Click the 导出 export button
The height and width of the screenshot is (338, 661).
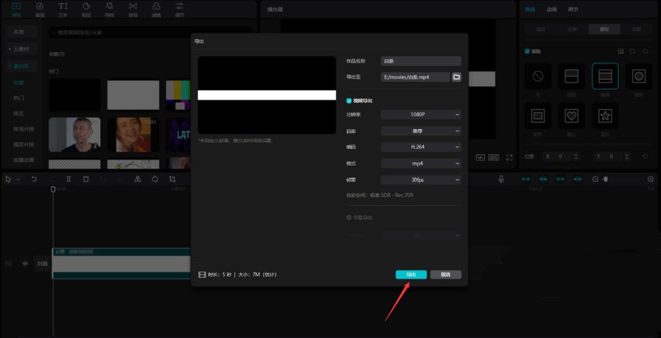[411, 274]
